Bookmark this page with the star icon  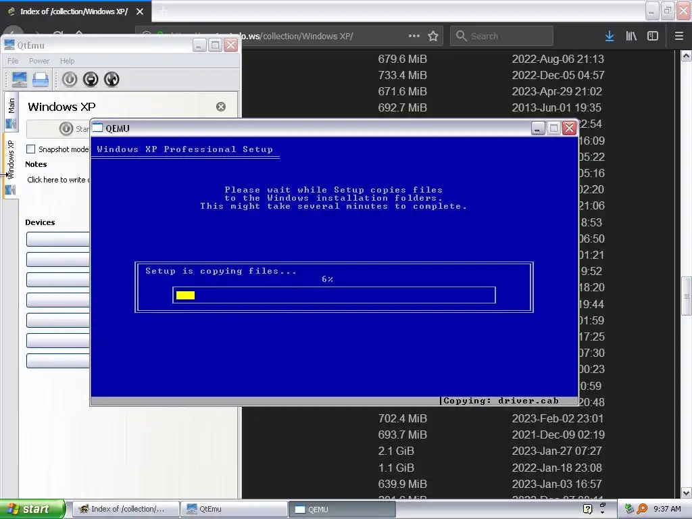click(x=433, y=36)
